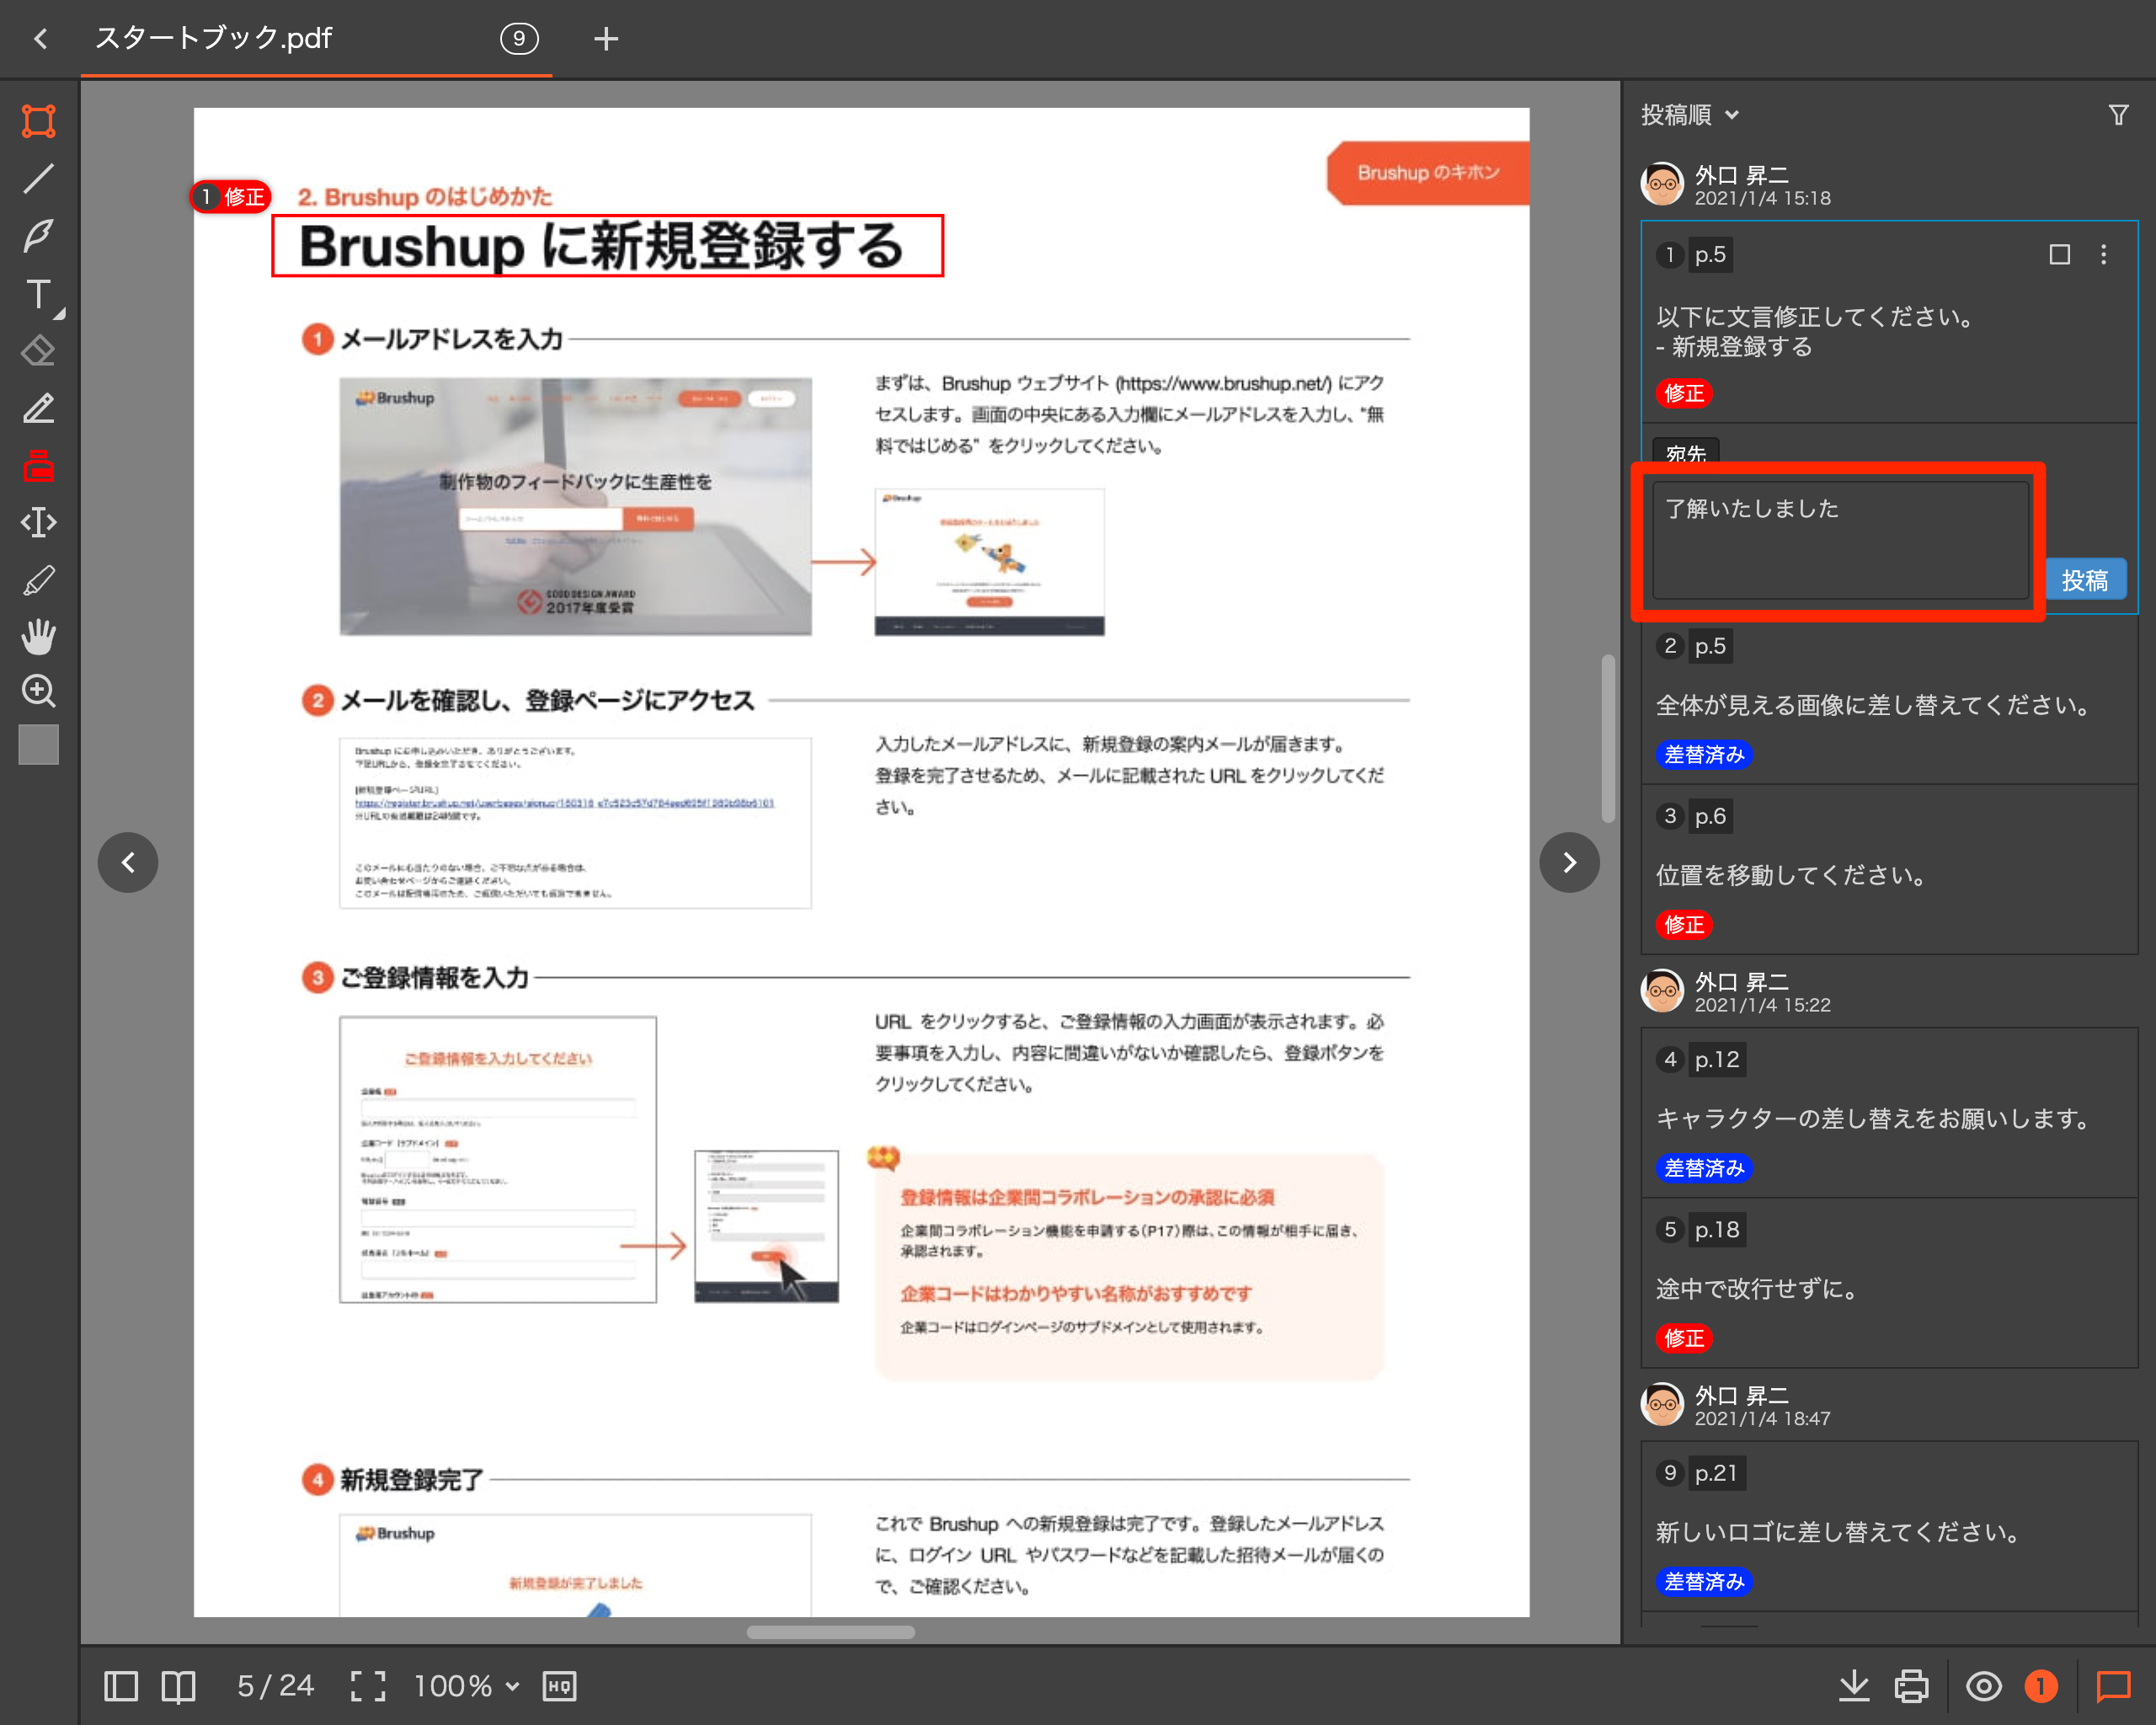The width and height of the screenshot is (2156, 1725).
Task: Click the 差替済み tag on comment 9
Action: coord(1704,1582)
